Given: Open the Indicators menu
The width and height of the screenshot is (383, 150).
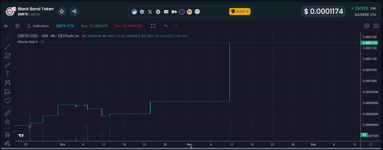Looking at the screenshot, I should [x=38, y=26].
